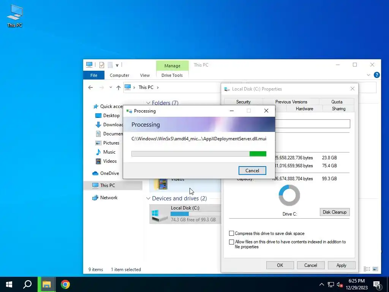389x292 pixels.
Task: Click the Disk Cleanup button
Action: pyautogui.click(x=334, y=212)
